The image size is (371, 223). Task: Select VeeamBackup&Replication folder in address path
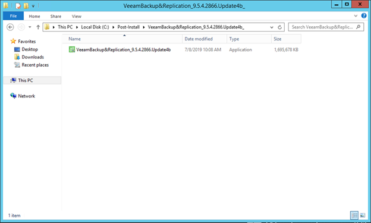coord(196,27)
